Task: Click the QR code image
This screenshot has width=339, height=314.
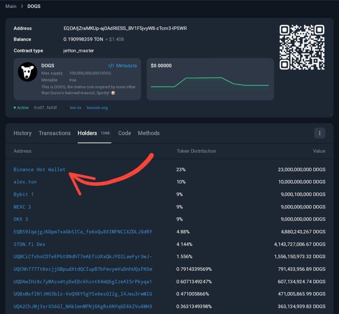Action: (302, 47)
